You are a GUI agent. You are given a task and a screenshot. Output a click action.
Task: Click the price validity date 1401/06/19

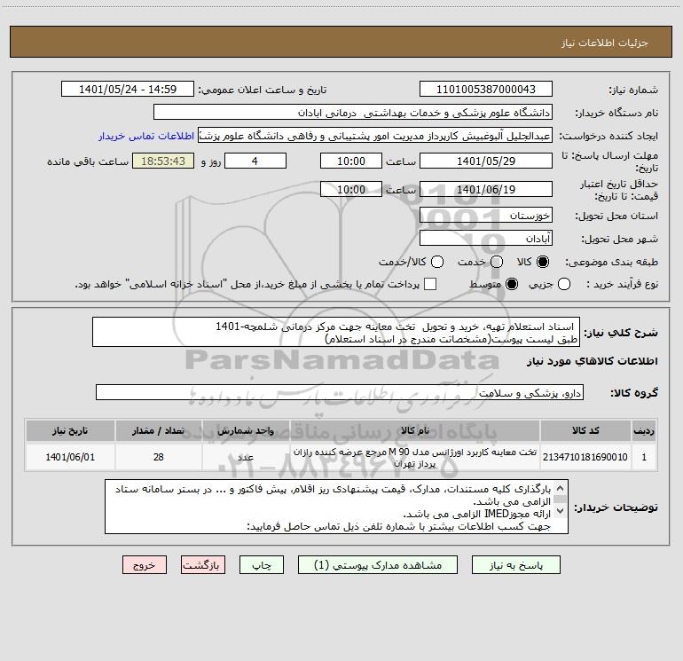[486, 189]
